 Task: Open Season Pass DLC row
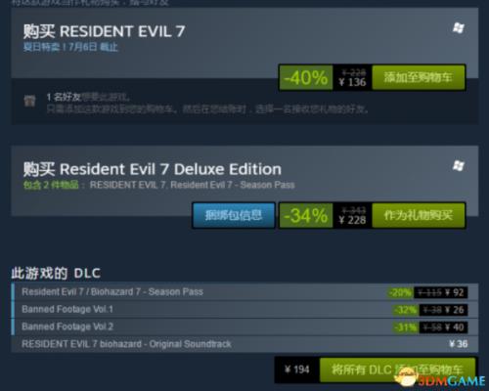244,292
